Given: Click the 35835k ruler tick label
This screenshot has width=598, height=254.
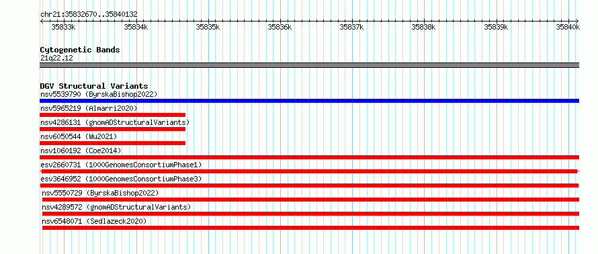Looking at the screenshot, I should tap(208, 27).
